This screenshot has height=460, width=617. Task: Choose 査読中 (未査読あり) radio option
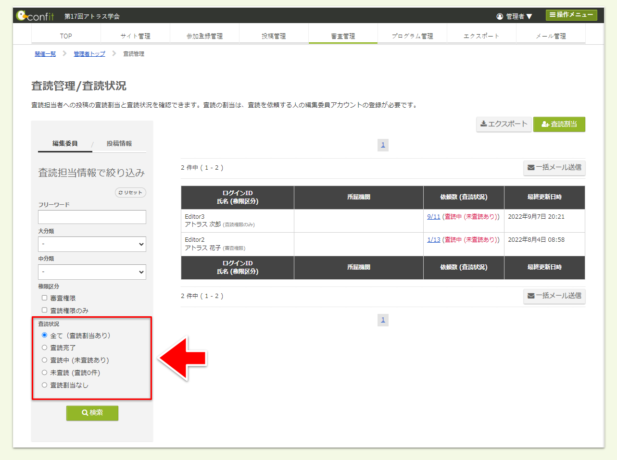(44, 360)
